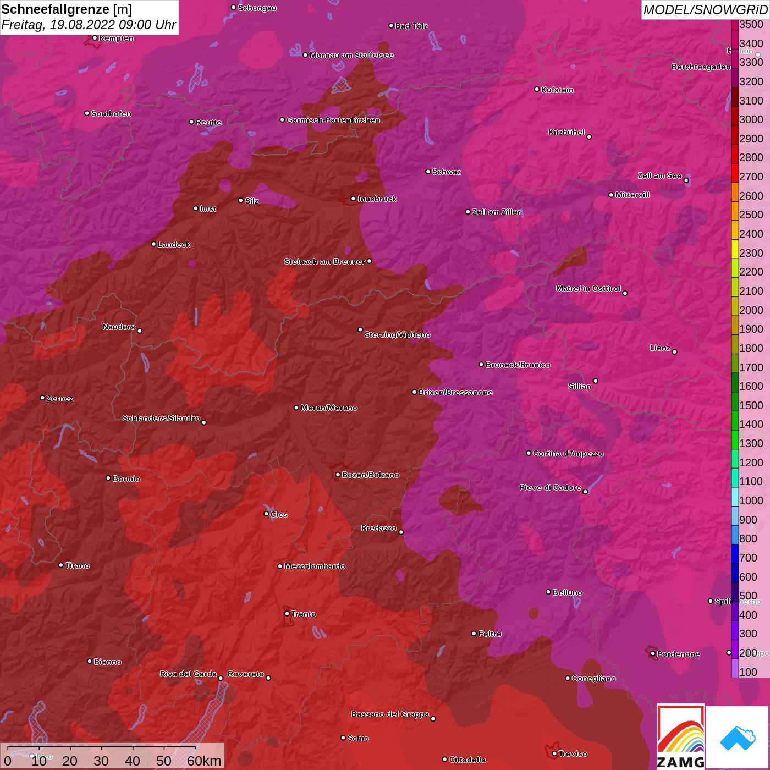The height and width of the screenshot is (770, 770).
Task: Click the MODEL/SNOWGRiD label
Action: point(705,10)
